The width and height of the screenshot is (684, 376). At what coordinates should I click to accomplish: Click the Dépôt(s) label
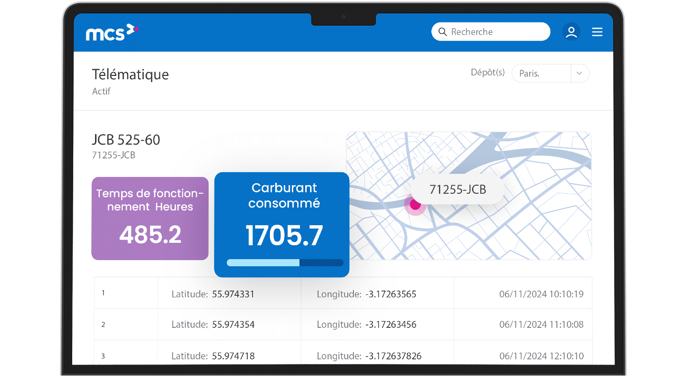coord(488,73)
